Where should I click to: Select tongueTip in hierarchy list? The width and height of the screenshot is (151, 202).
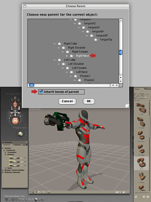(x=106, y=39)
